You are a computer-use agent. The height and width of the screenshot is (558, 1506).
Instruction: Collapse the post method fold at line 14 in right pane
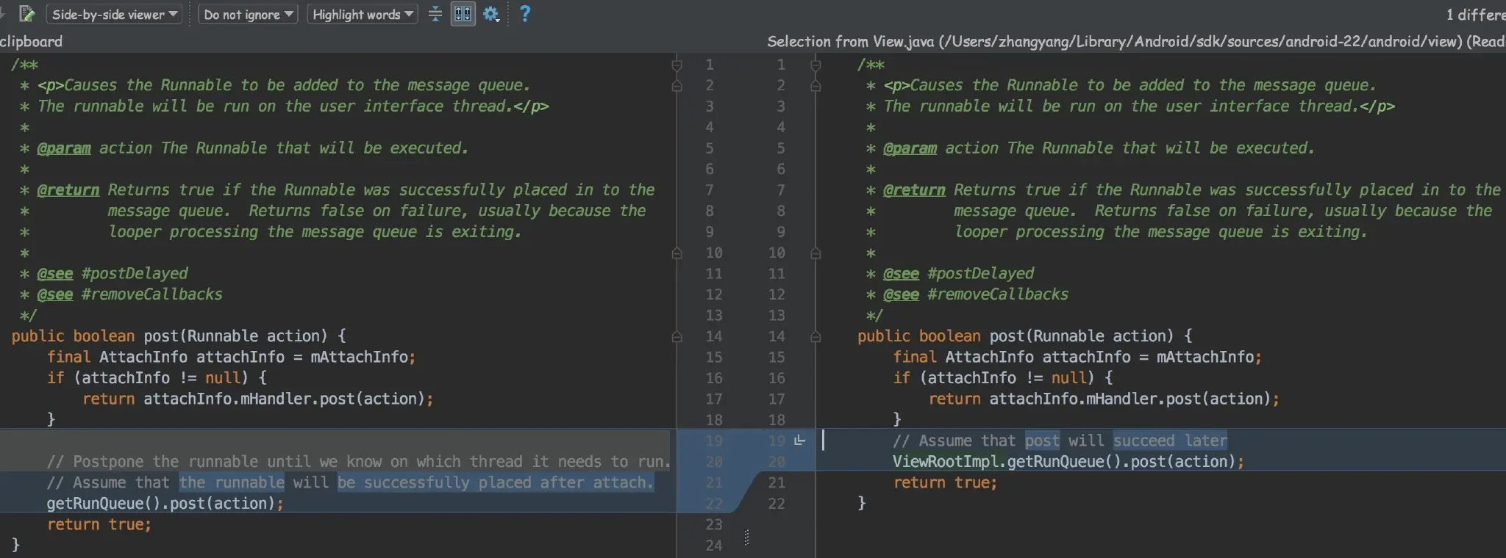point(816,336)
